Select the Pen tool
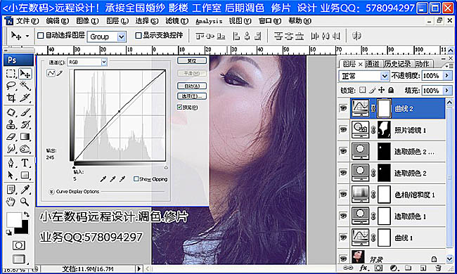 [11, 163]
